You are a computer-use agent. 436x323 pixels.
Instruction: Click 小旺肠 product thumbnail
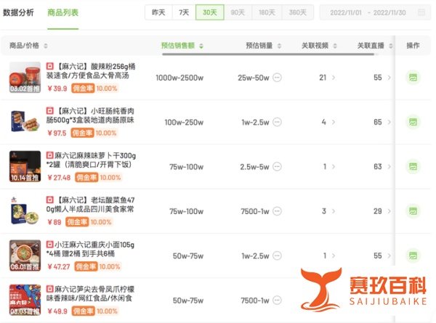point(25,122)
